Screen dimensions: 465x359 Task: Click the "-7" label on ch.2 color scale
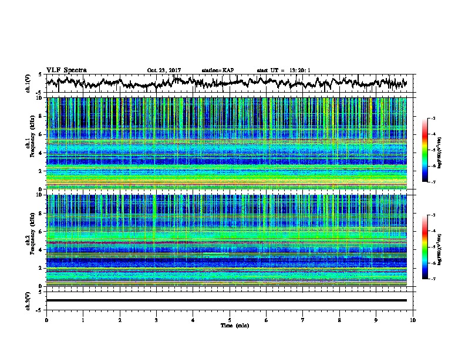click(433, 279)
